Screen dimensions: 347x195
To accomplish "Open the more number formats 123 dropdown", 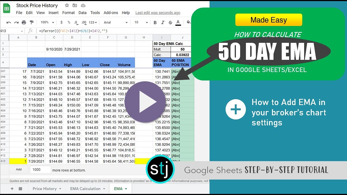I will point(93,22).
